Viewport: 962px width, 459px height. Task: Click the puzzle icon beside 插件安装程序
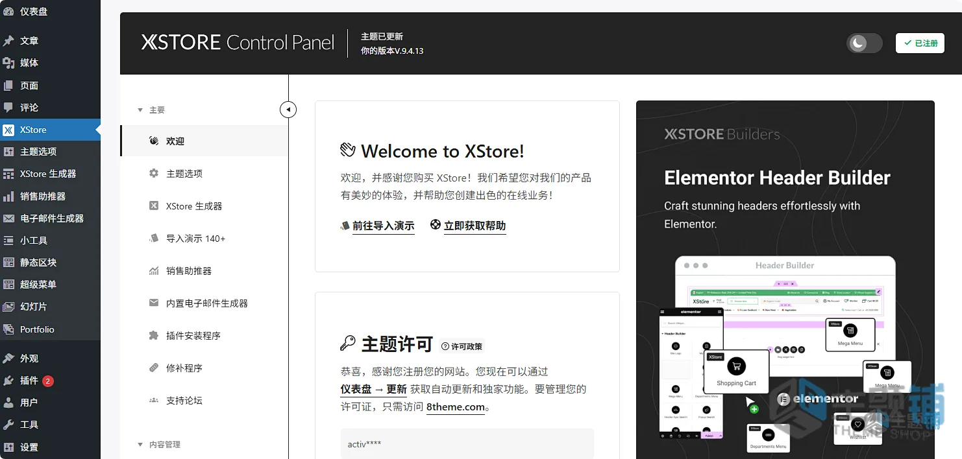pos(154,335)
